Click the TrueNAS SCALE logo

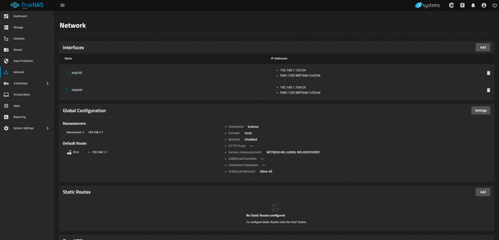[27, 5]
